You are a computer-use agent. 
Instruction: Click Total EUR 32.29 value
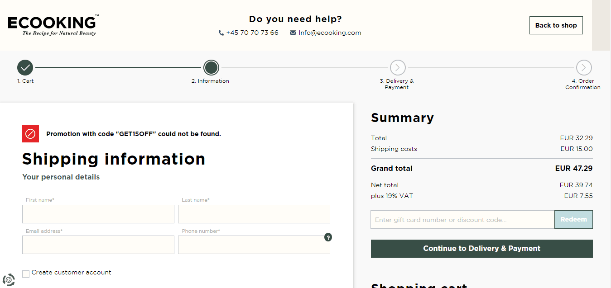click(577, 138)
